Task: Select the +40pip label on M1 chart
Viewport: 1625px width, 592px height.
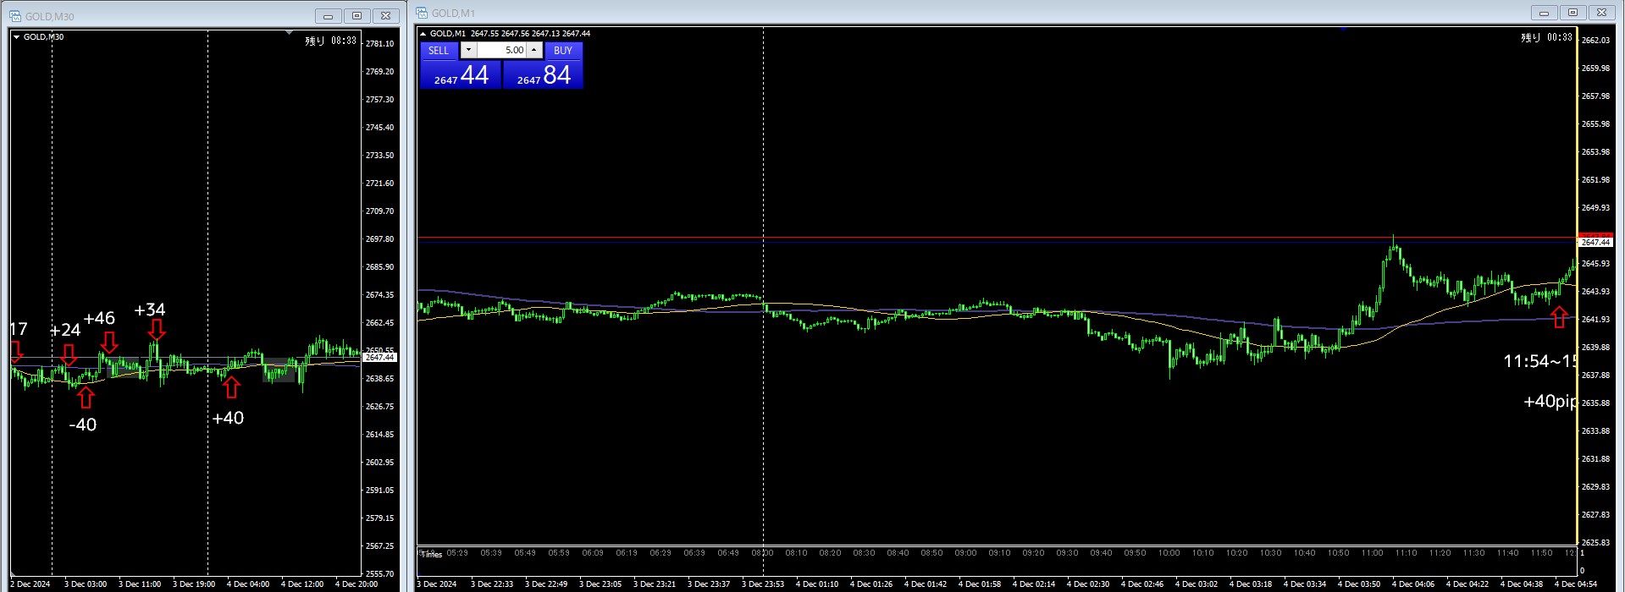Action: 1550,402
